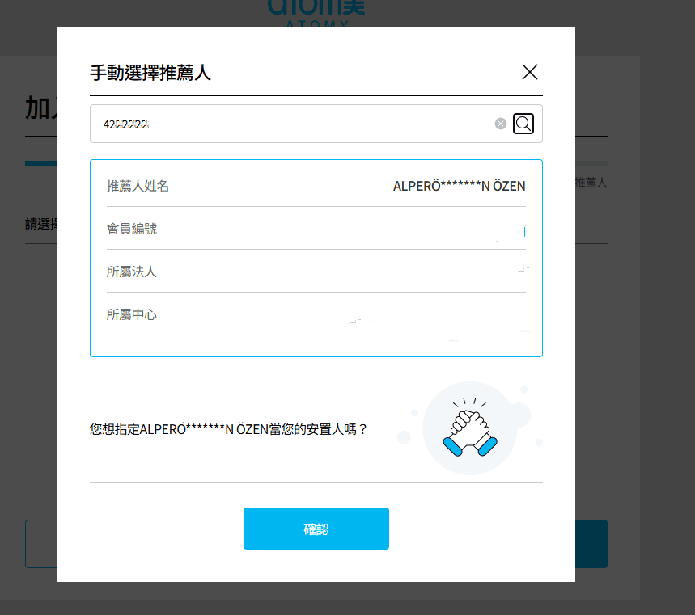The width and height of the screenshot is (695, 615).
Task: Click the handshake illustration
Action: click(470, 428)
